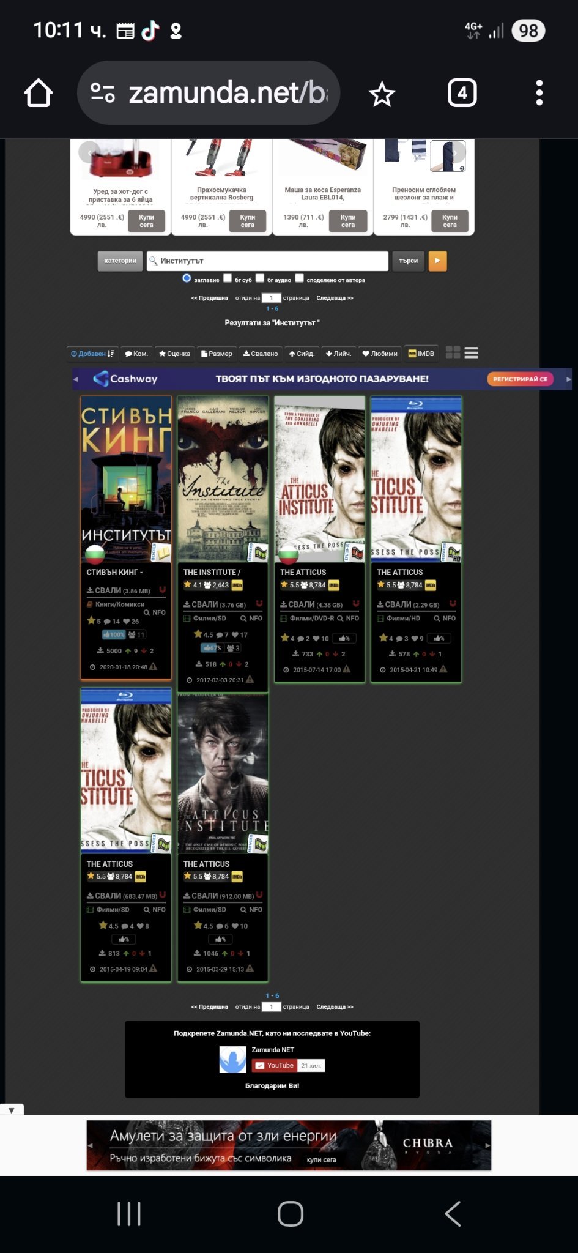
Task: Check the 'бг аудио' checkbox
Action: click(260, 278)
